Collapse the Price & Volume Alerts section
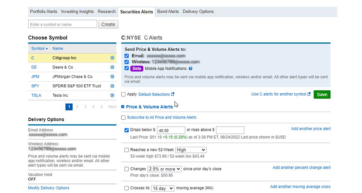Viewport: 362px width, 193px height. (x=123, y=107)
